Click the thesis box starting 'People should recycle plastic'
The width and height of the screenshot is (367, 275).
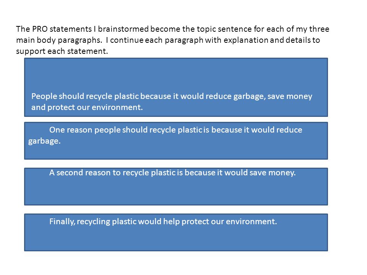pyautogui.click(x=176, y=87)
